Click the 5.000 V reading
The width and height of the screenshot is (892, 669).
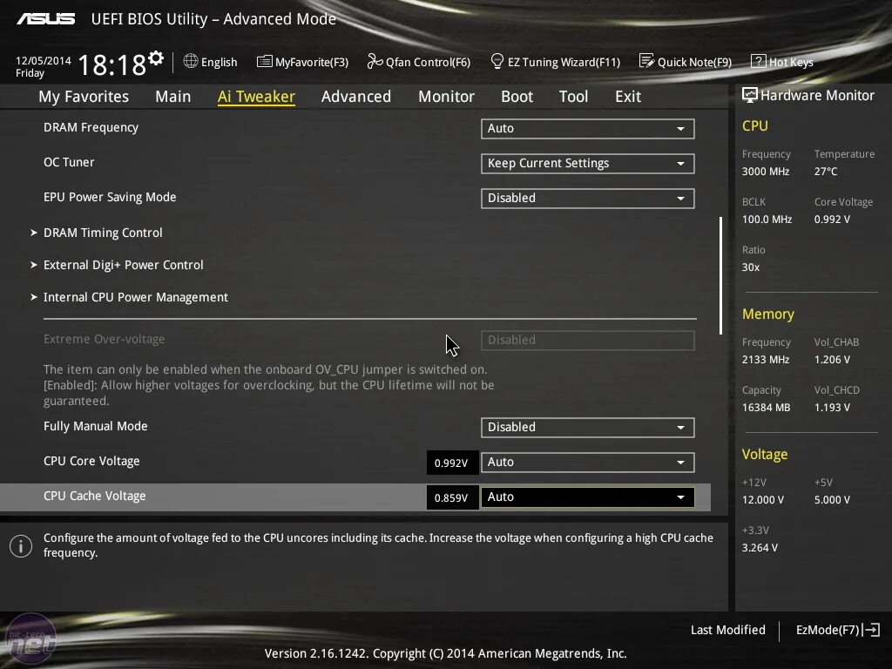(832, 499)
